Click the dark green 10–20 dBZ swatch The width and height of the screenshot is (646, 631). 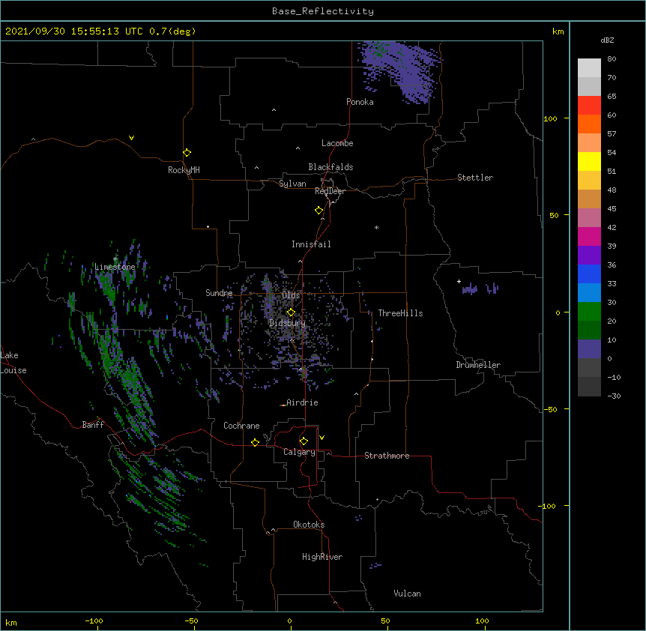(x=589, y=330)
